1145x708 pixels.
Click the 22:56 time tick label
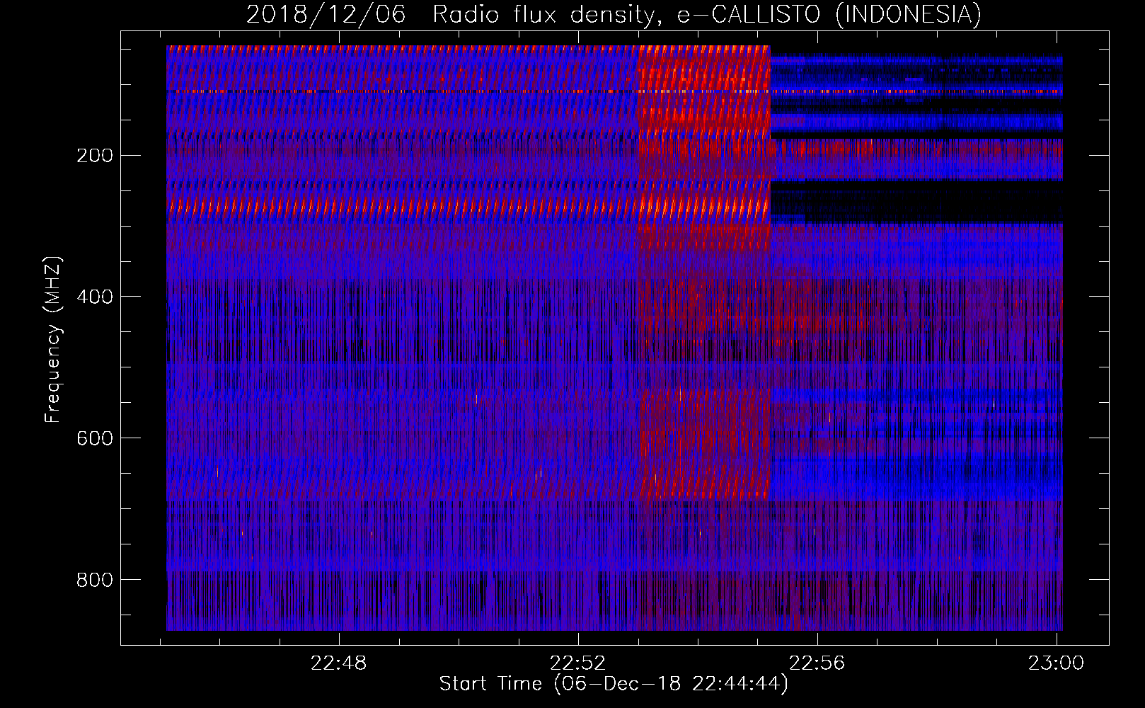(817, 663)
